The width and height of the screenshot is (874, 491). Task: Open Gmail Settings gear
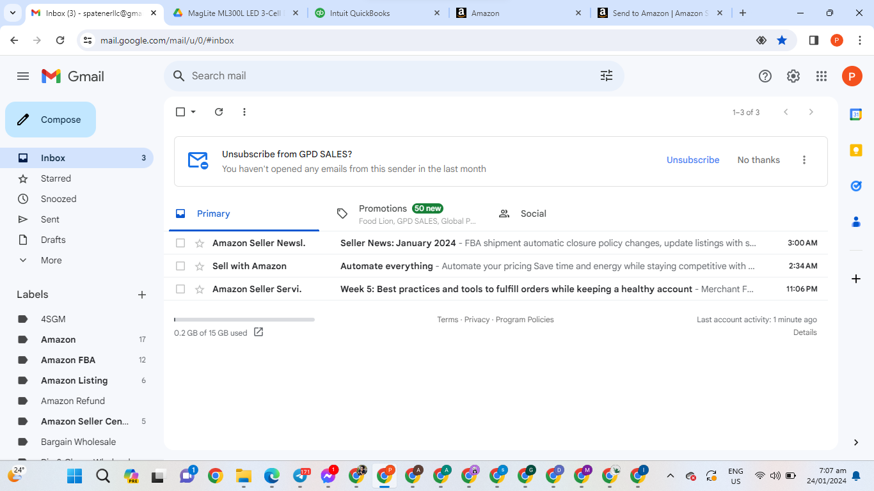click(x=793, y=76)
